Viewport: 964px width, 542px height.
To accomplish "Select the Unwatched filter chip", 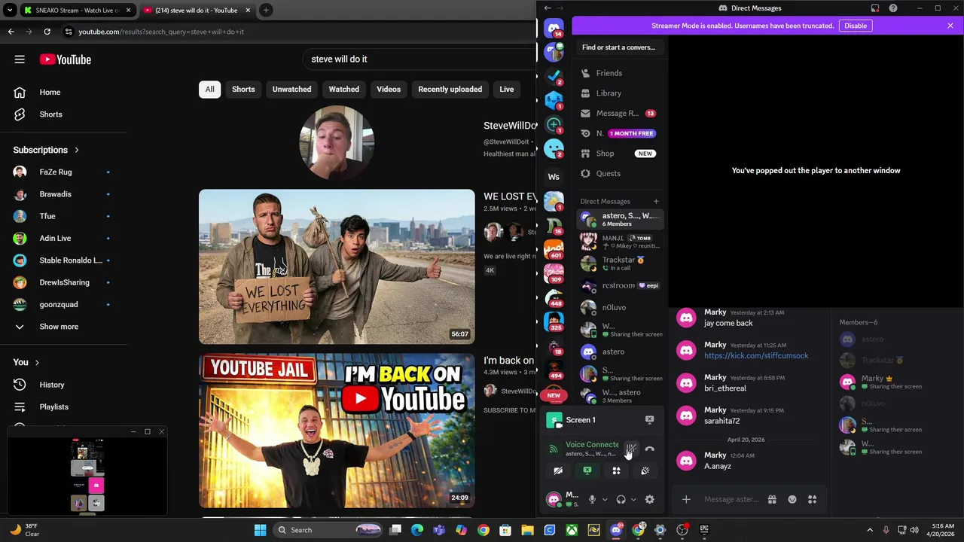I will (x=291, y=89).
